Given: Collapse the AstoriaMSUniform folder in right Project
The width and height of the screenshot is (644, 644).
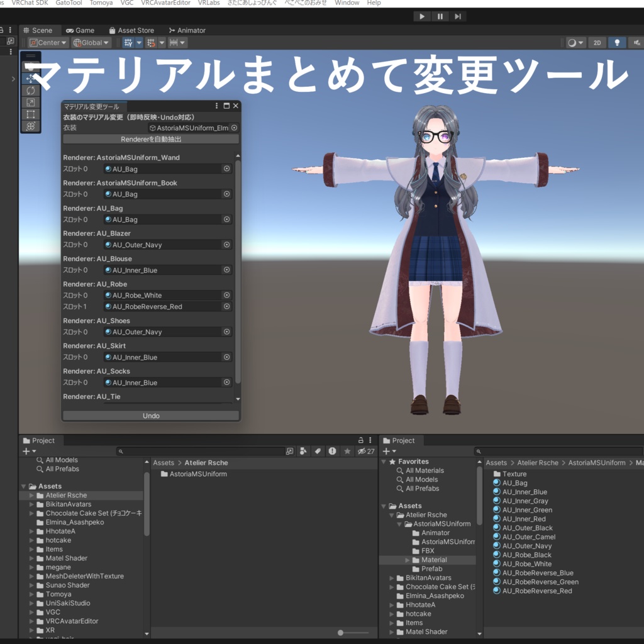Looking at the screenshot, I should point(399,524).
